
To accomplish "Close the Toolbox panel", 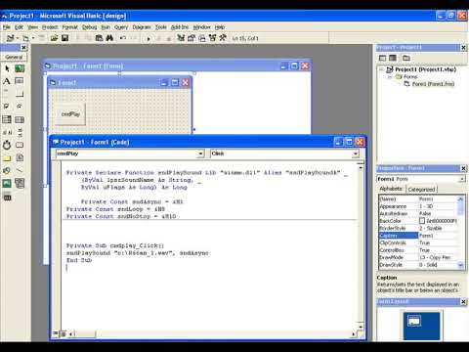I will (23, 48).
